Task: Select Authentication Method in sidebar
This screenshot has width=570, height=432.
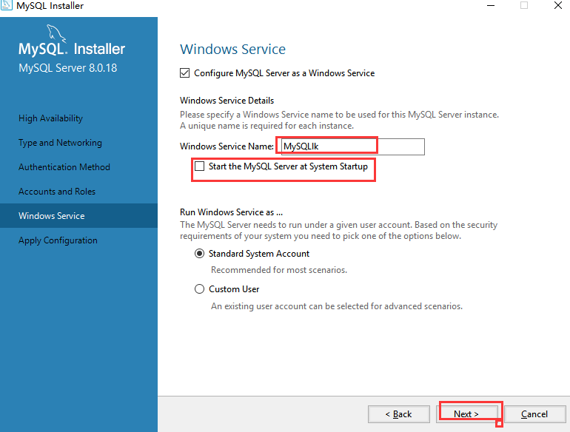Action: pyautogui.click(x=64, y=167)
